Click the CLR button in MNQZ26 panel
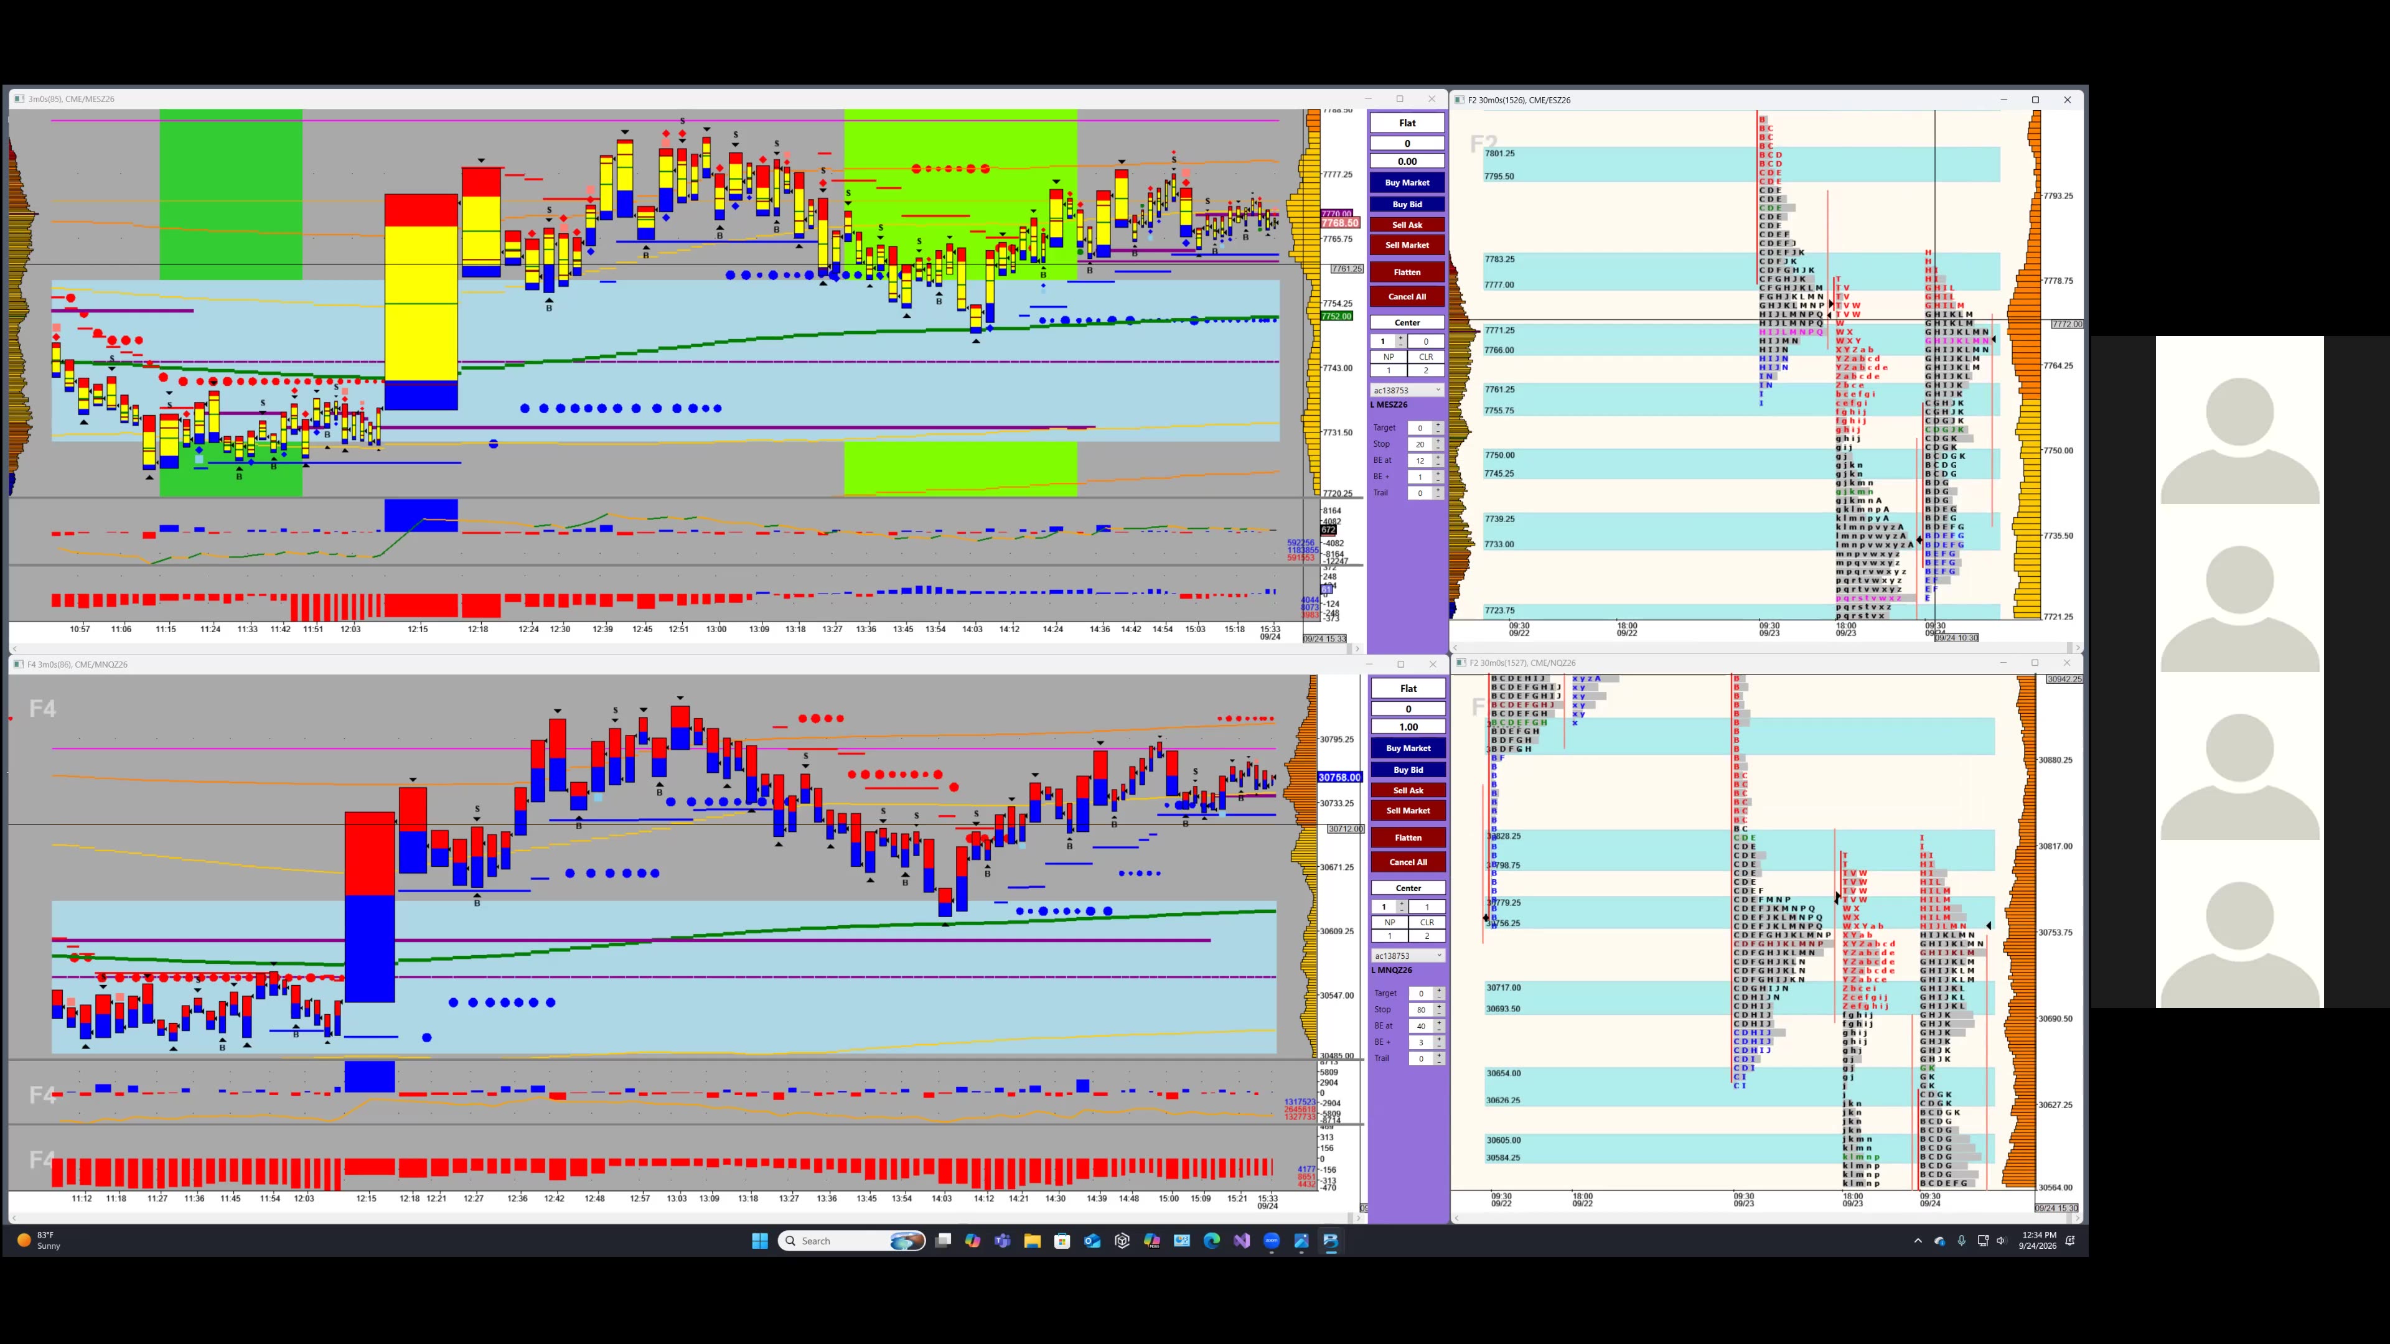2390x1344 pixels. click(1427, 923)
